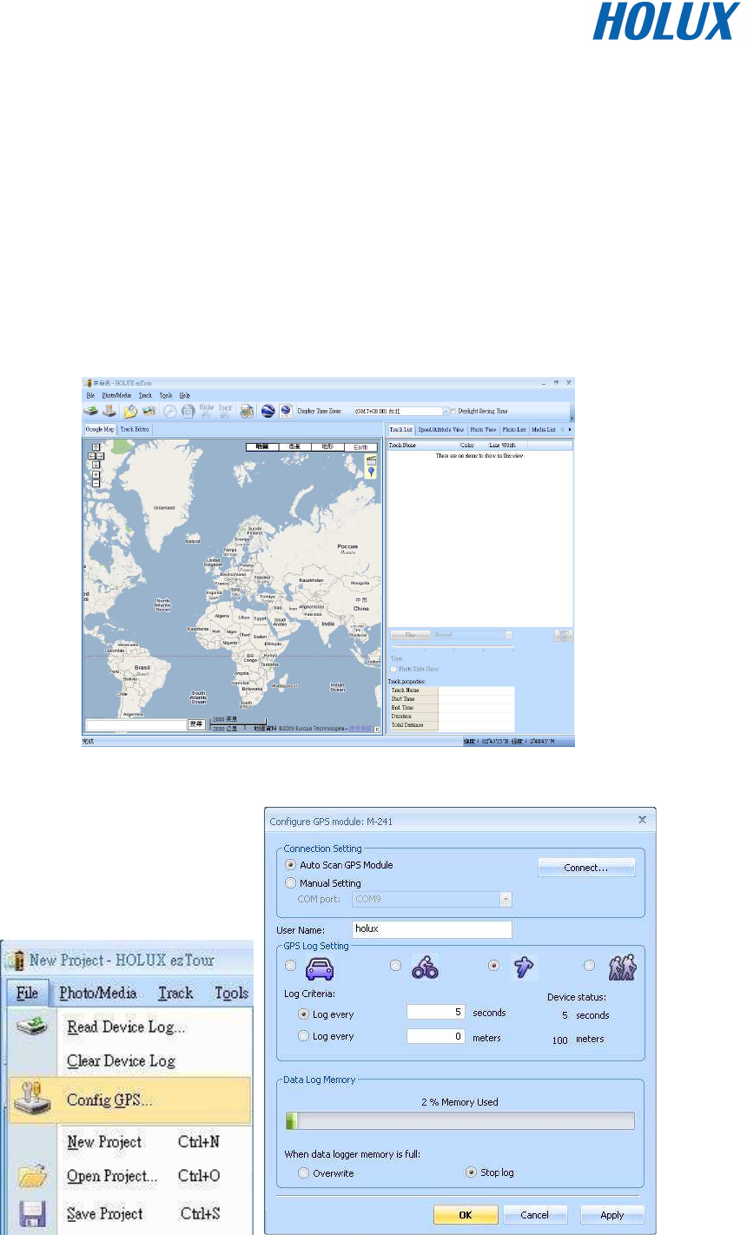
Task: Click the Media List tab
Action: (544, 429)
